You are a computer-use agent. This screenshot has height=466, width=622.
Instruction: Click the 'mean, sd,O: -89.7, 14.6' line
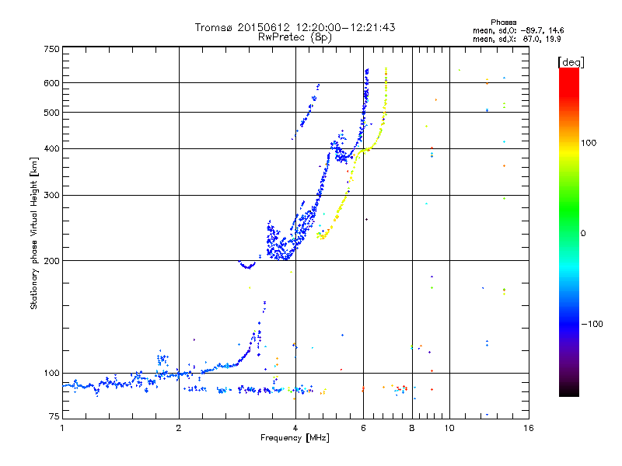518,30
